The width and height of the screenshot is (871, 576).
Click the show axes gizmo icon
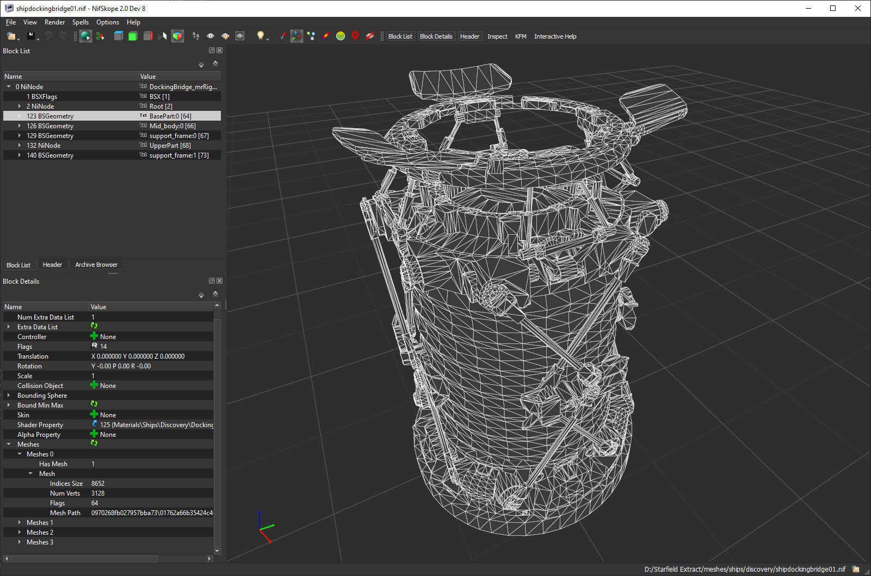[296, 36]
